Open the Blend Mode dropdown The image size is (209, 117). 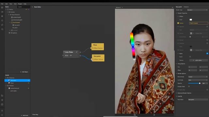click(198, 77)
